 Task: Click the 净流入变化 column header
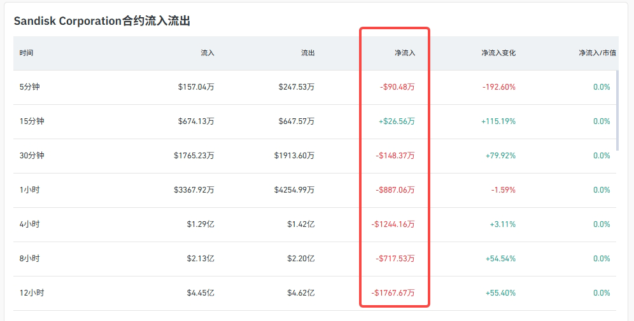[498, 53]
